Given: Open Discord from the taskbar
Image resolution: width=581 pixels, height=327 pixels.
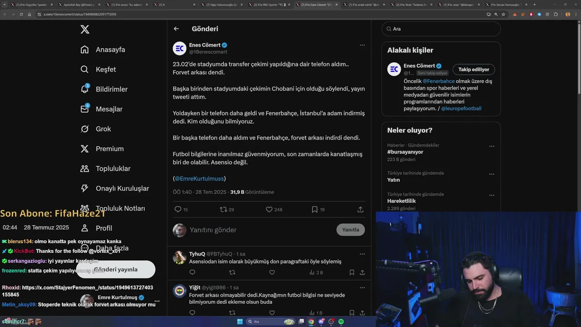Looking at the screenshot, I should pyautogui.click(x=321, y=322).
